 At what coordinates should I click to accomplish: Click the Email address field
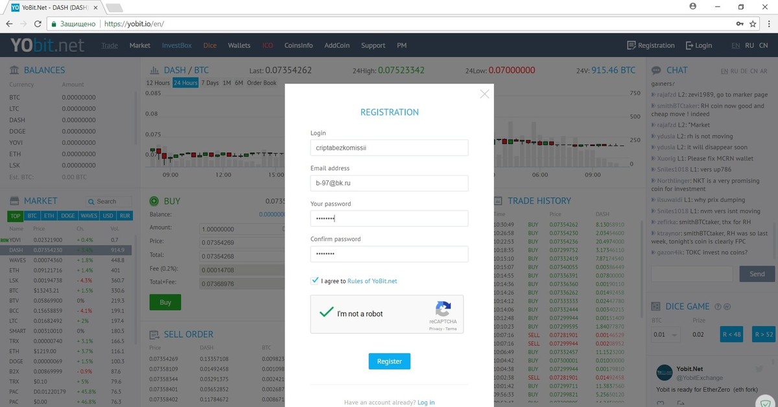pyautogui.click(x=389, y=183)
